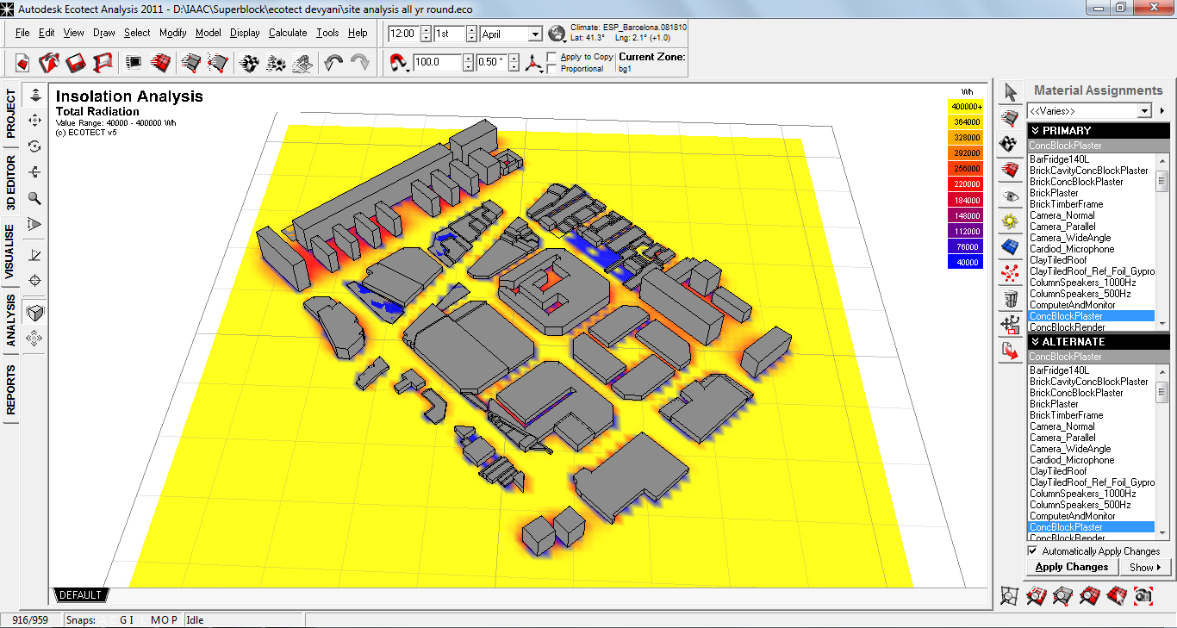This screenshot has width=1177, height=628.
Task: Click the Save model floppy disk icon
Action: (x=76, y=63)
